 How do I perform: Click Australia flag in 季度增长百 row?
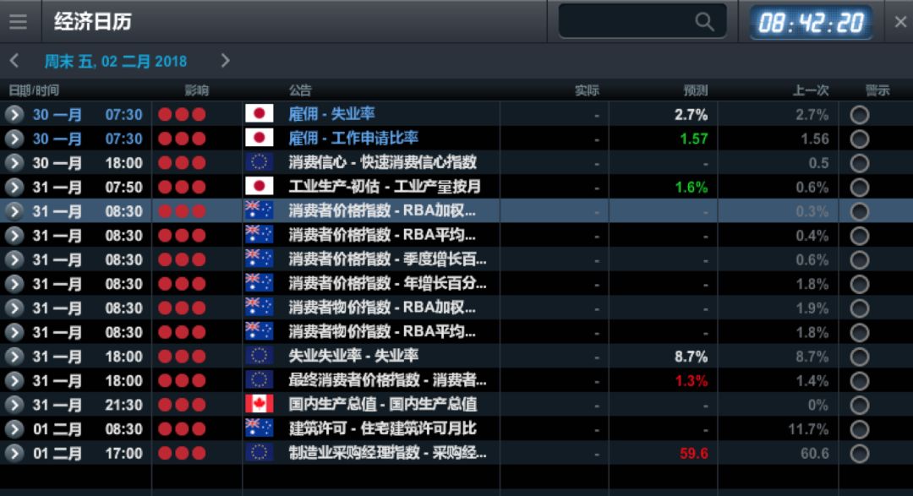[x=260, y=259]
